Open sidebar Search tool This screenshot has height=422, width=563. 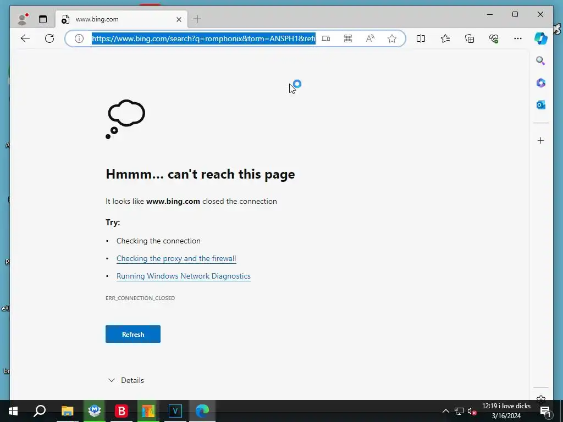click(x=541, y=60)
